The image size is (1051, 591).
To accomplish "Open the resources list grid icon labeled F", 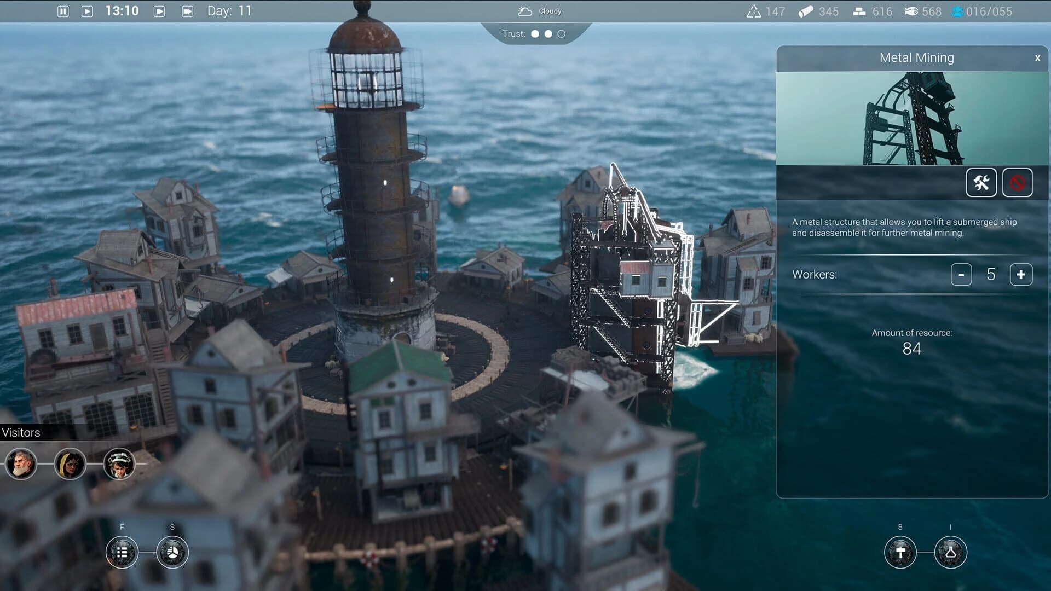I will [121, 552].
